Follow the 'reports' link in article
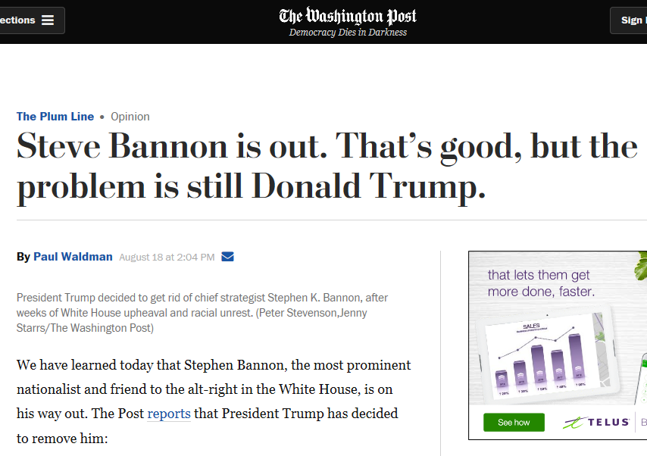This screenshot has width=647, height=456. [x=169, y=414]
